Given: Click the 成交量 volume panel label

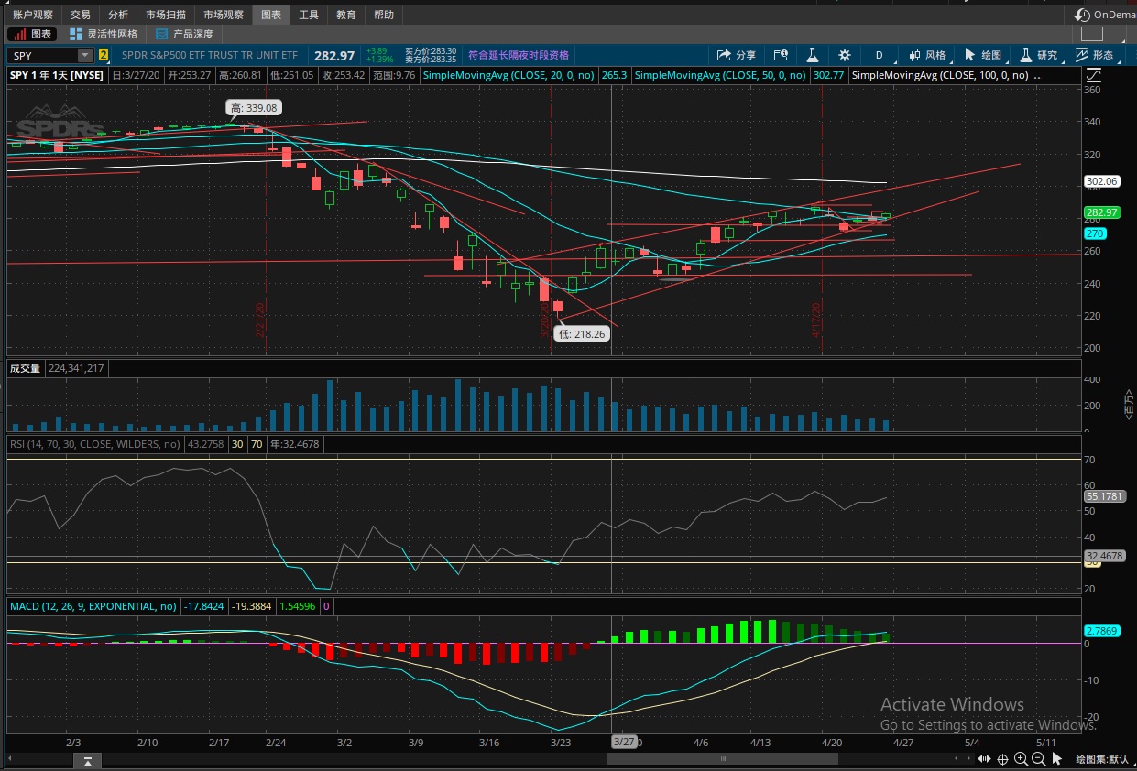Looking at the screenshot, I should click(25, 368).
